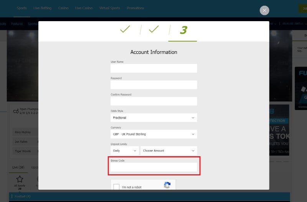Open Live Betting in the top navigation
This screenshot has height=202, width=307.
(43, 8)
